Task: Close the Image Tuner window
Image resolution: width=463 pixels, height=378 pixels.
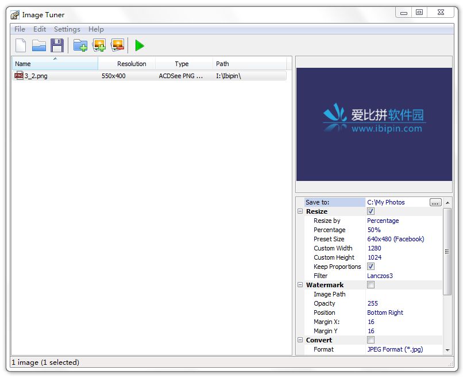Action: pyautogui.click(x=441, y=13)
